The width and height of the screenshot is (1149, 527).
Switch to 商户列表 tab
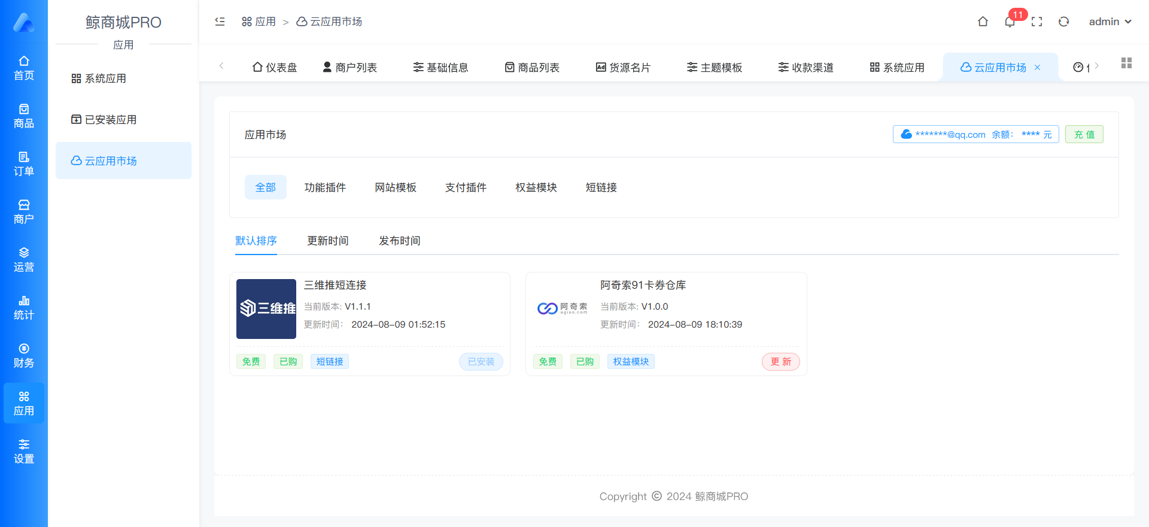[350, 68]
